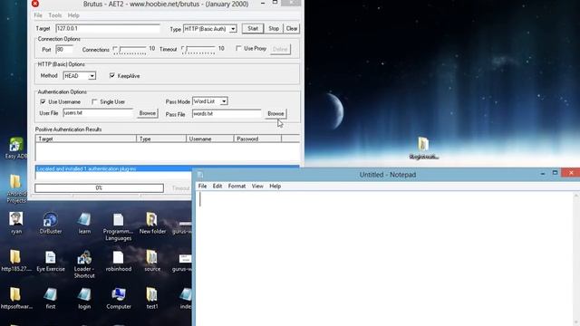Open Notepad Help menu
This screenshot has height=326, width=580.
pyautogui.click(x=275, y=186)
